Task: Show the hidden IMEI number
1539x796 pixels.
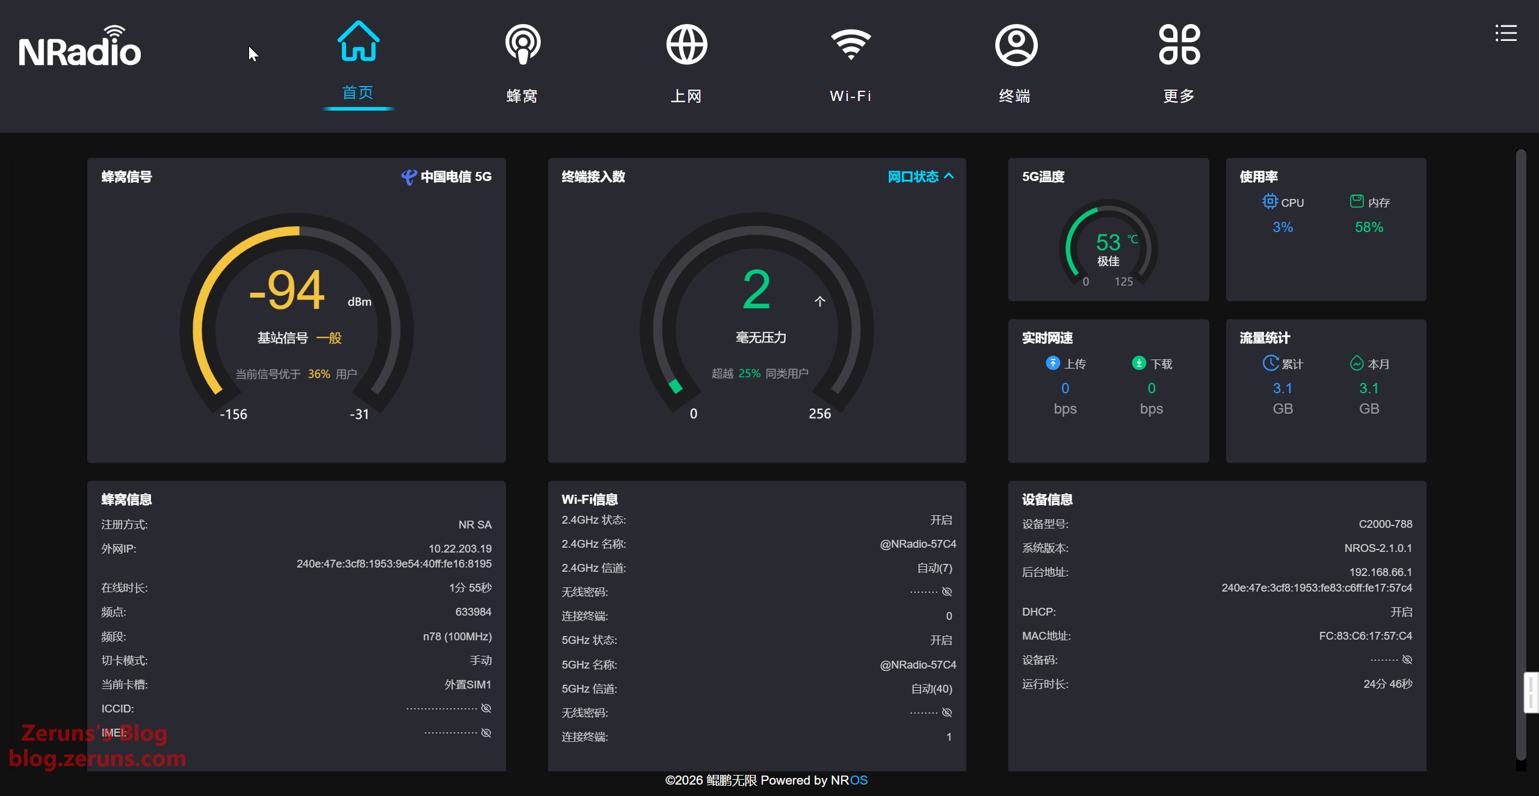Action: pos(486,733)
